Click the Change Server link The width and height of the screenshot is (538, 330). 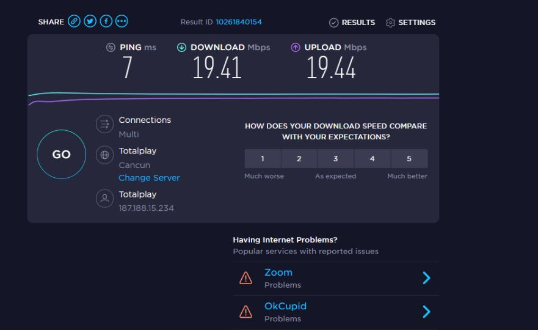tap(149, 178)
